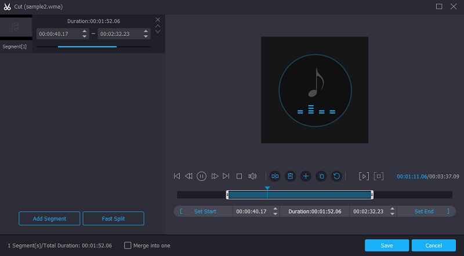The image size is (464, 256).
Task: Mute audio using the speaker icon
Action: point(252,176)
